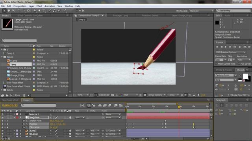The image size is (252, 141).
Task: Select the Pen tool in toolbar
Action: pyautogui.click(x=39, y=11)
